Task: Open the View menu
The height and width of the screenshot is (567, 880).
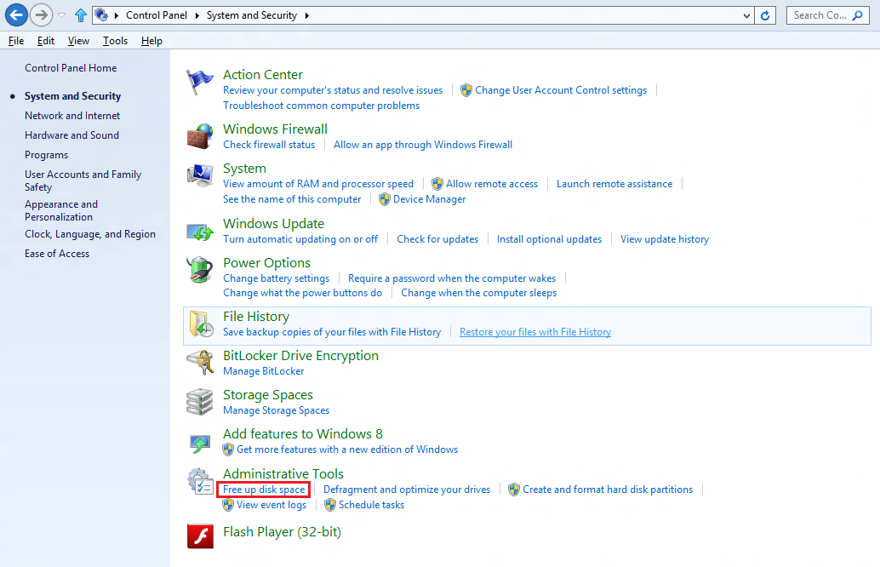Action: [x=78, y=41]
